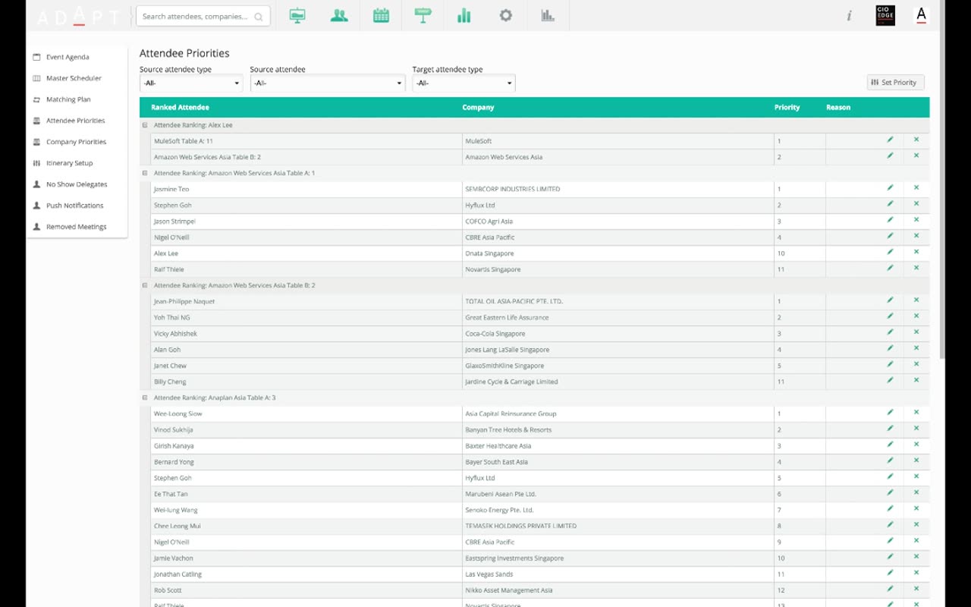Edit priority for Jonathan Catling
The height and width of the screenshot is (607, 971).
(x=890, y=573)
